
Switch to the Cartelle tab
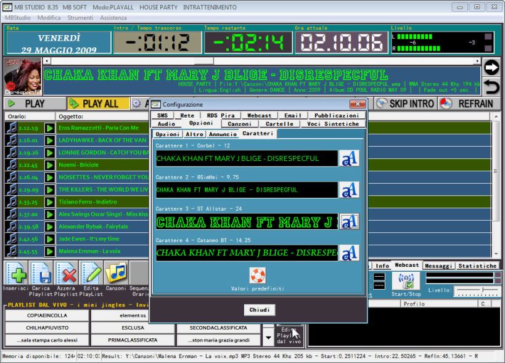pos(279,124)
